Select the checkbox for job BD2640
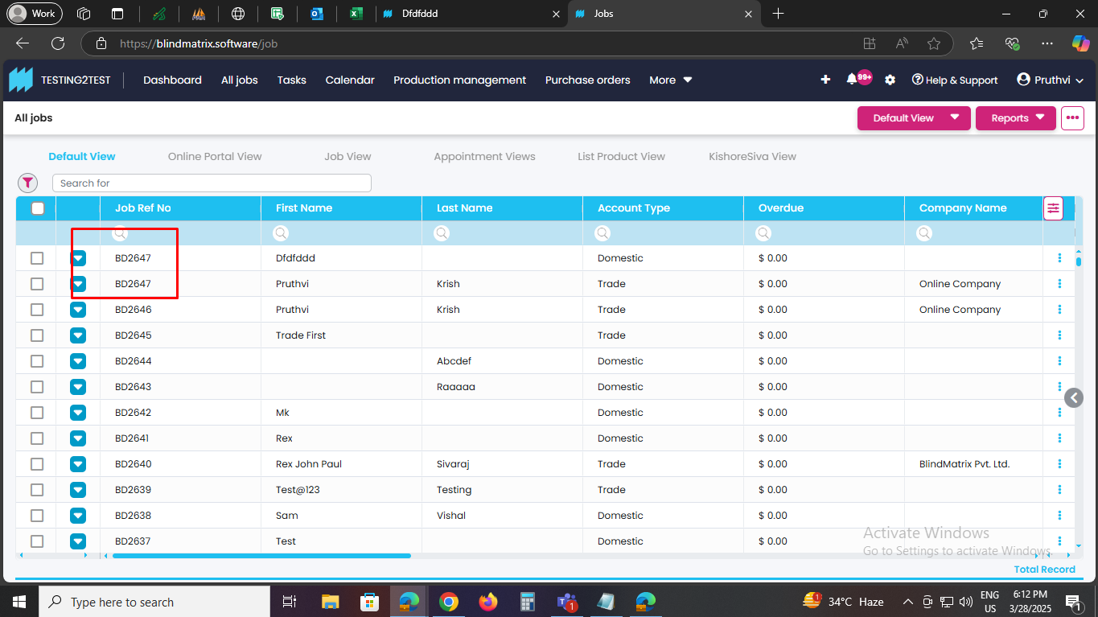 (x=37, y=464)
